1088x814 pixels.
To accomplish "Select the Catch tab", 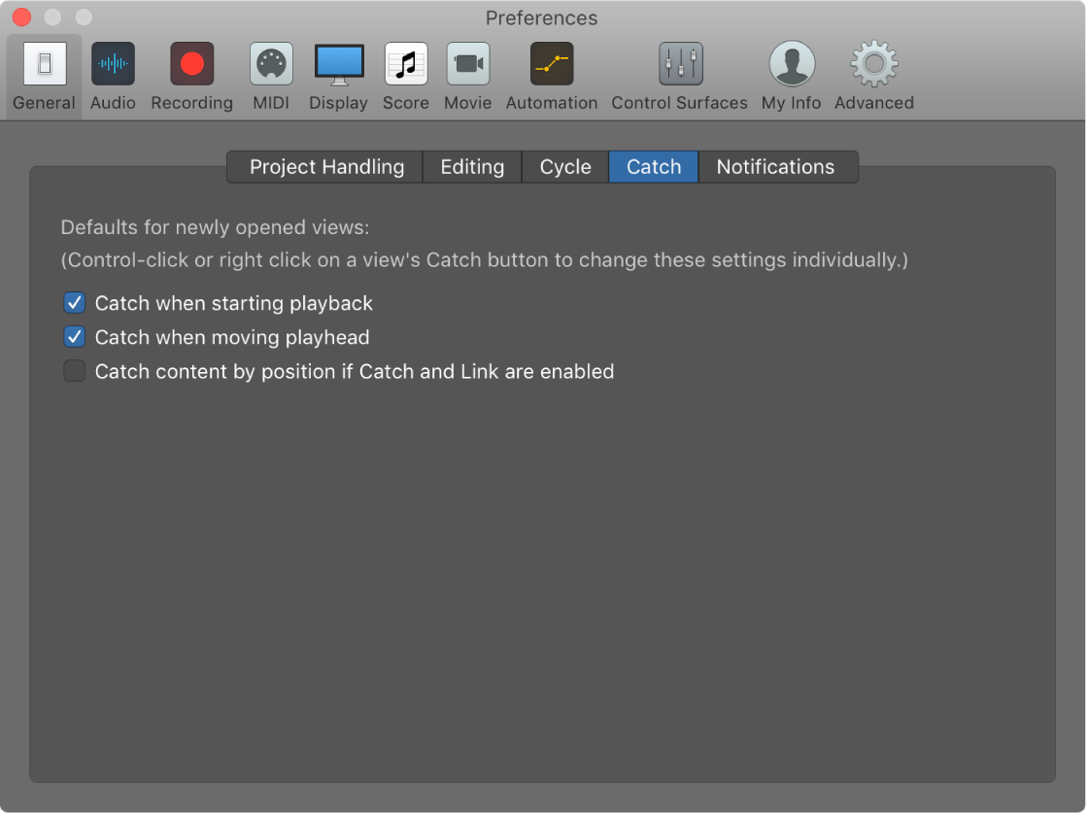I will (x=654, y=167).
